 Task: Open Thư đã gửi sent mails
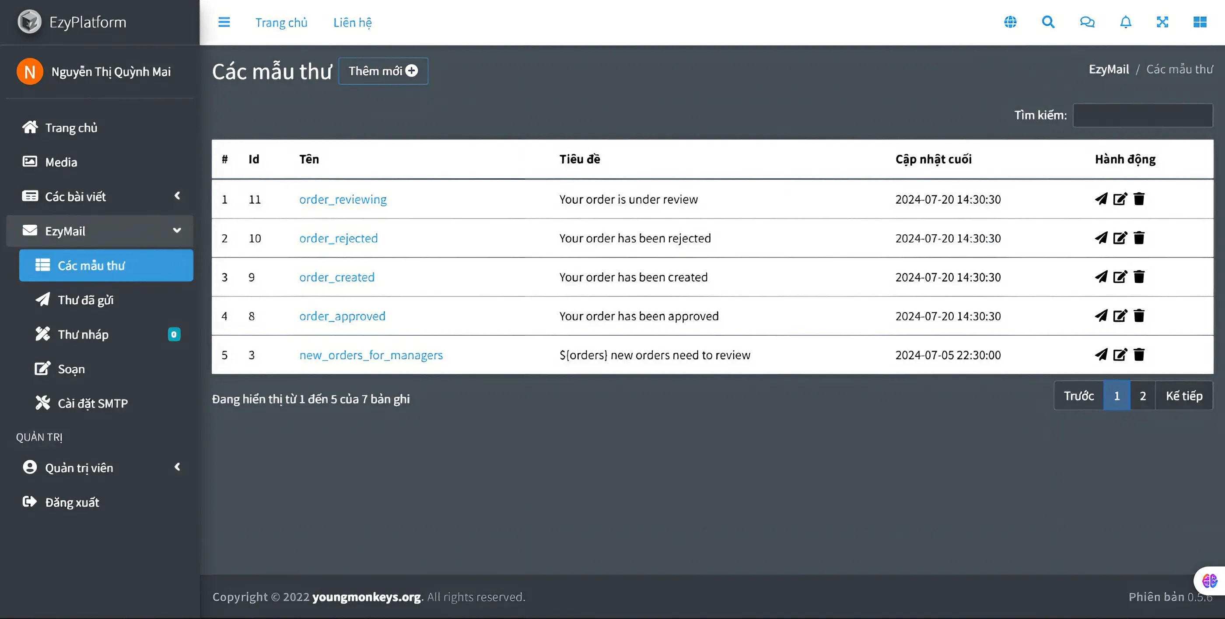tap(106, 300)
